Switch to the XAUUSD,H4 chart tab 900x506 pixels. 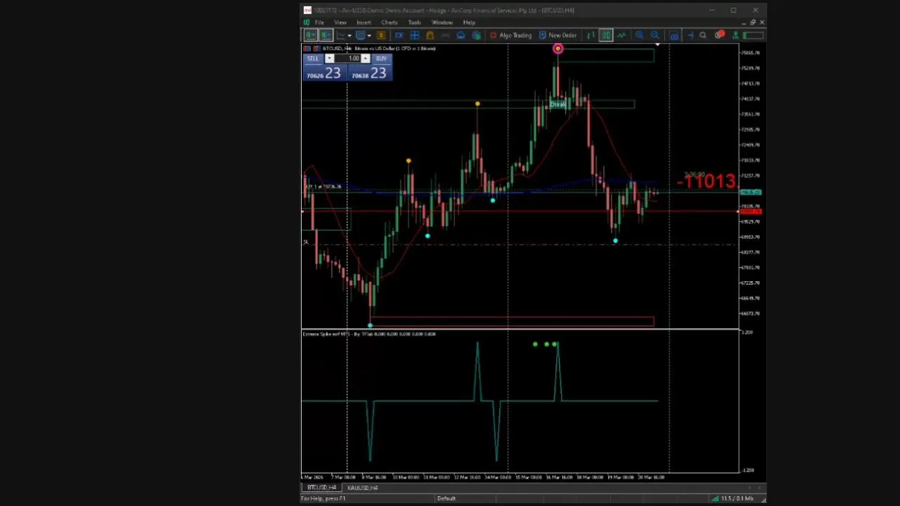coord(363,488)
